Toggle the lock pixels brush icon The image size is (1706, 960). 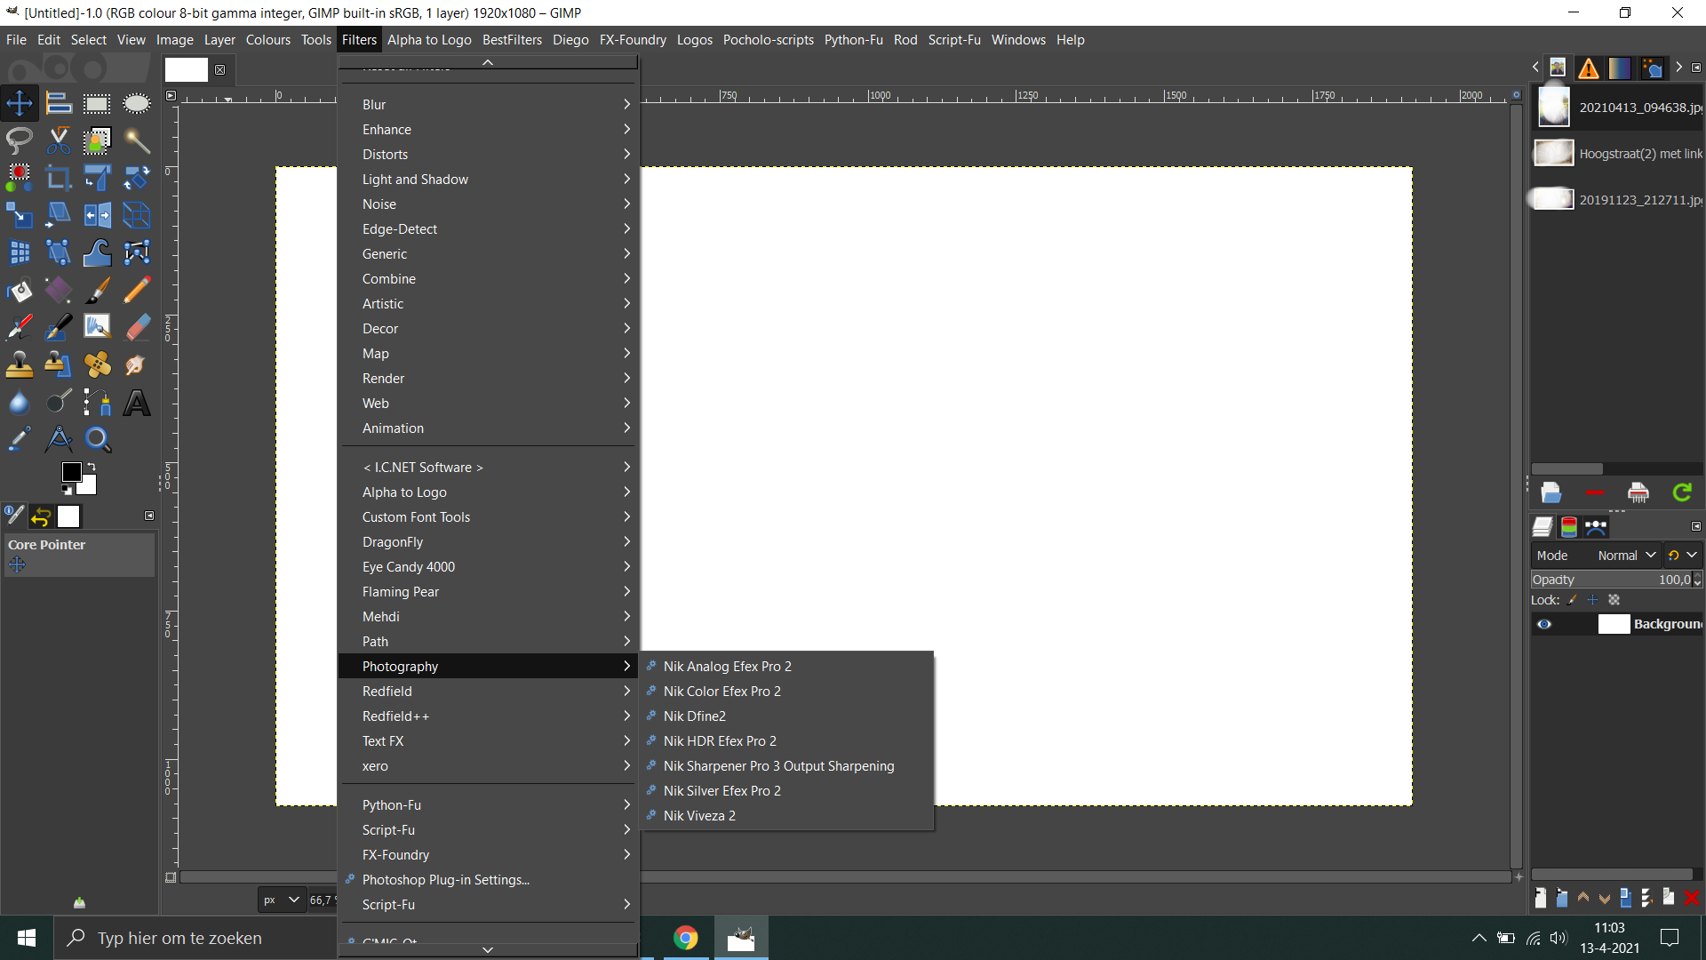point(1573,600)
